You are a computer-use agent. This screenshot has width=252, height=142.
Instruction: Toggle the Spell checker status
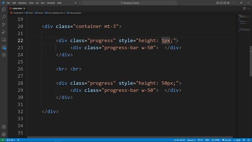point(237,140)
